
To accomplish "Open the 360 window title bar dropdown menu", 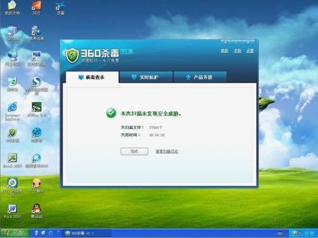I will 226,42.
